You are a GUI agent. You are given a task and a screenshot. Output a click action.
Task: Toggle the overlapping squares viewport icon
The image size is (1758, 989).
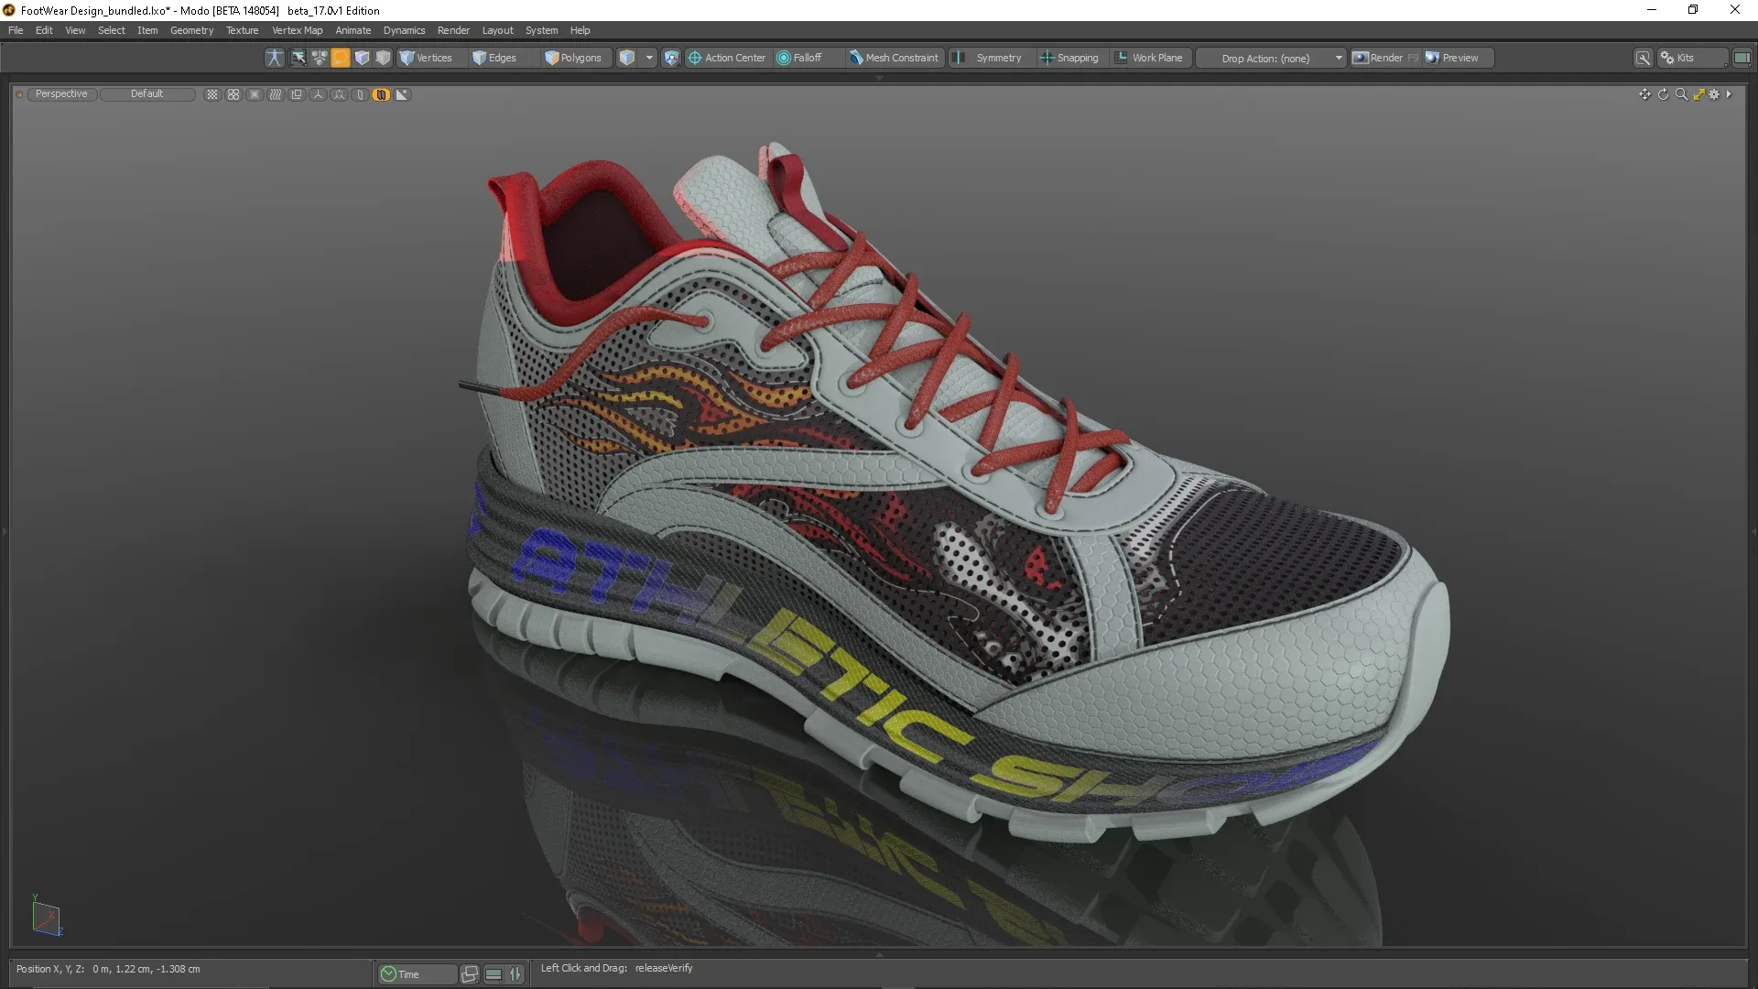(297, 94)
